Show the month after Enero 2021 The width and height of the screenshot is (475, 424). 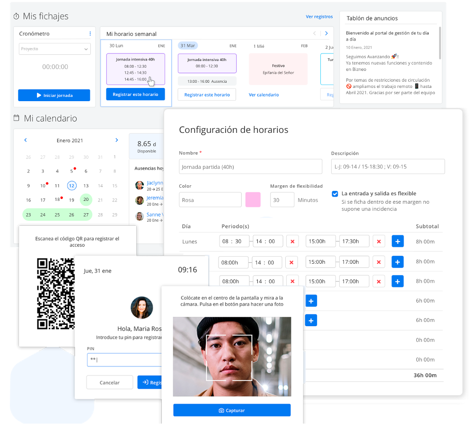point(117,140)
